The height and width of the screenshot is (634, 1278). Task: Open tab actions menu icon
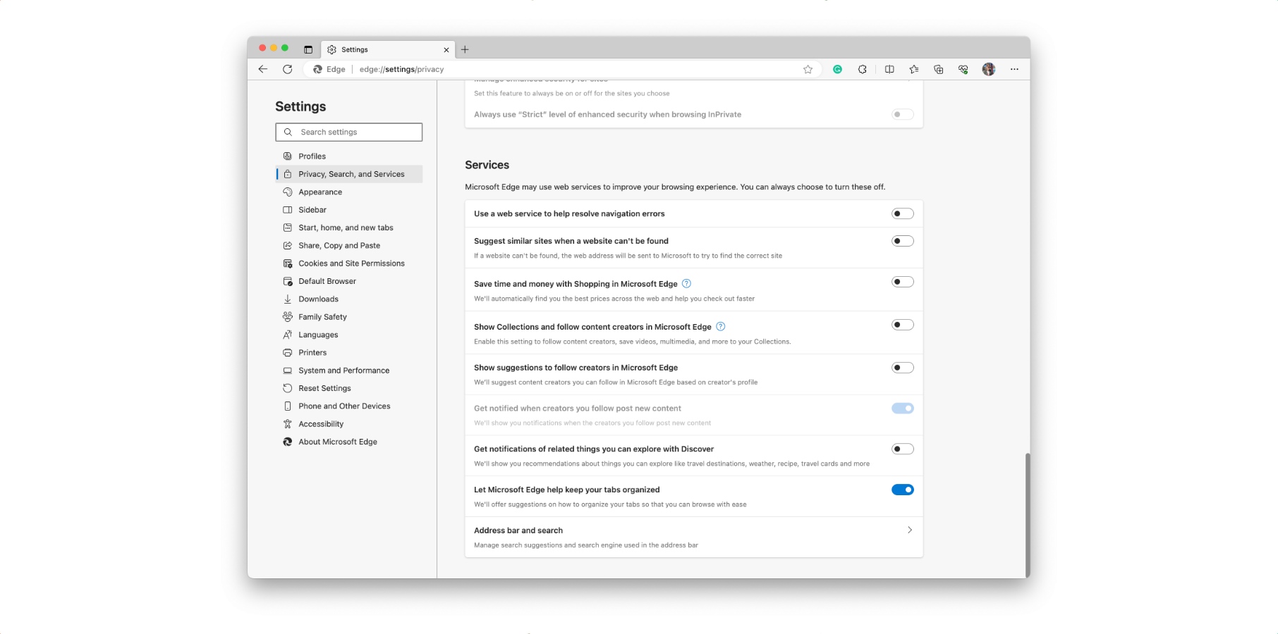pyautogui.click(x=308, y=49)
